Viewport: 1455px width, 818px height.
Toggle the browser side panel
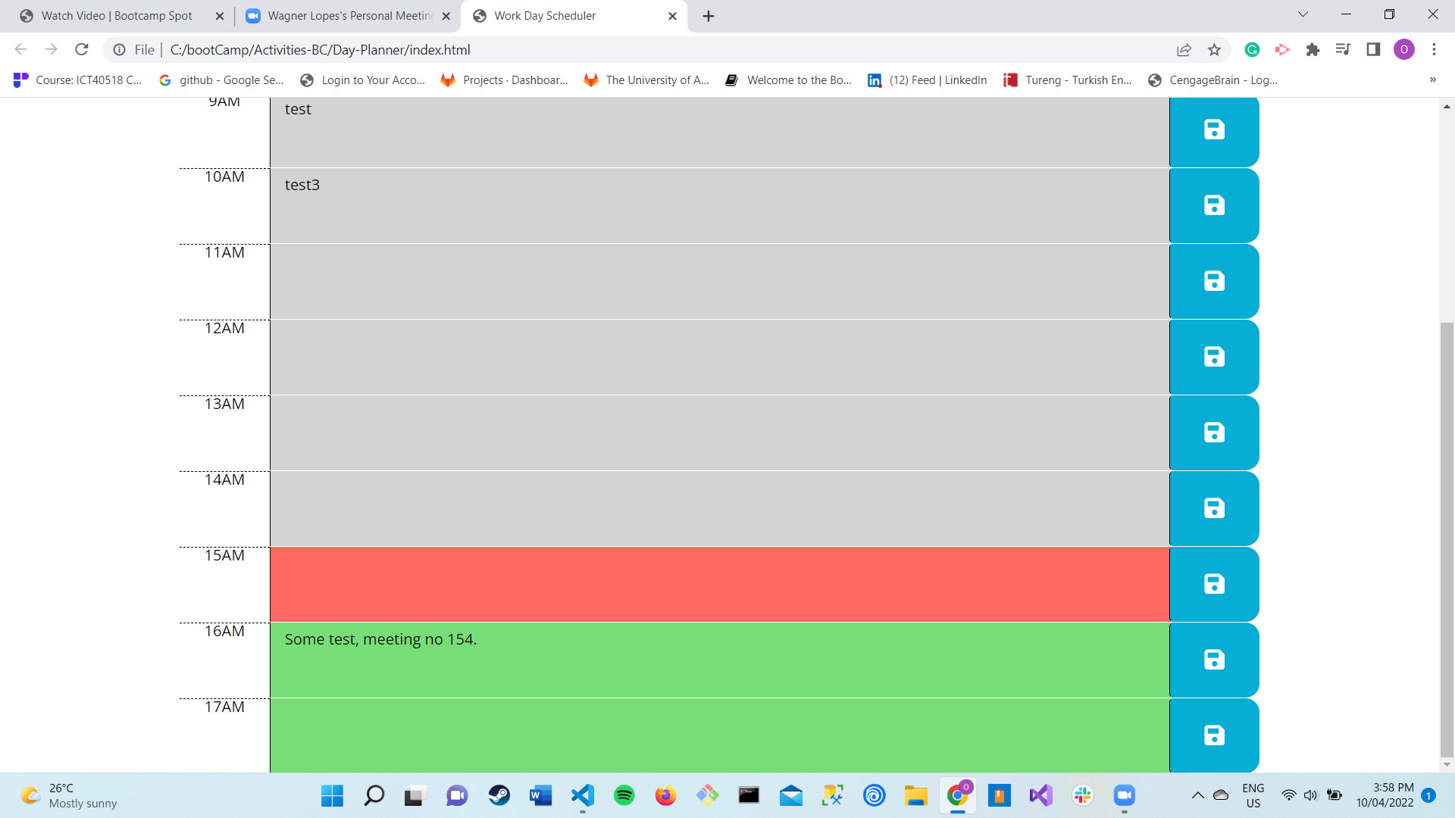coord(1374,49)
